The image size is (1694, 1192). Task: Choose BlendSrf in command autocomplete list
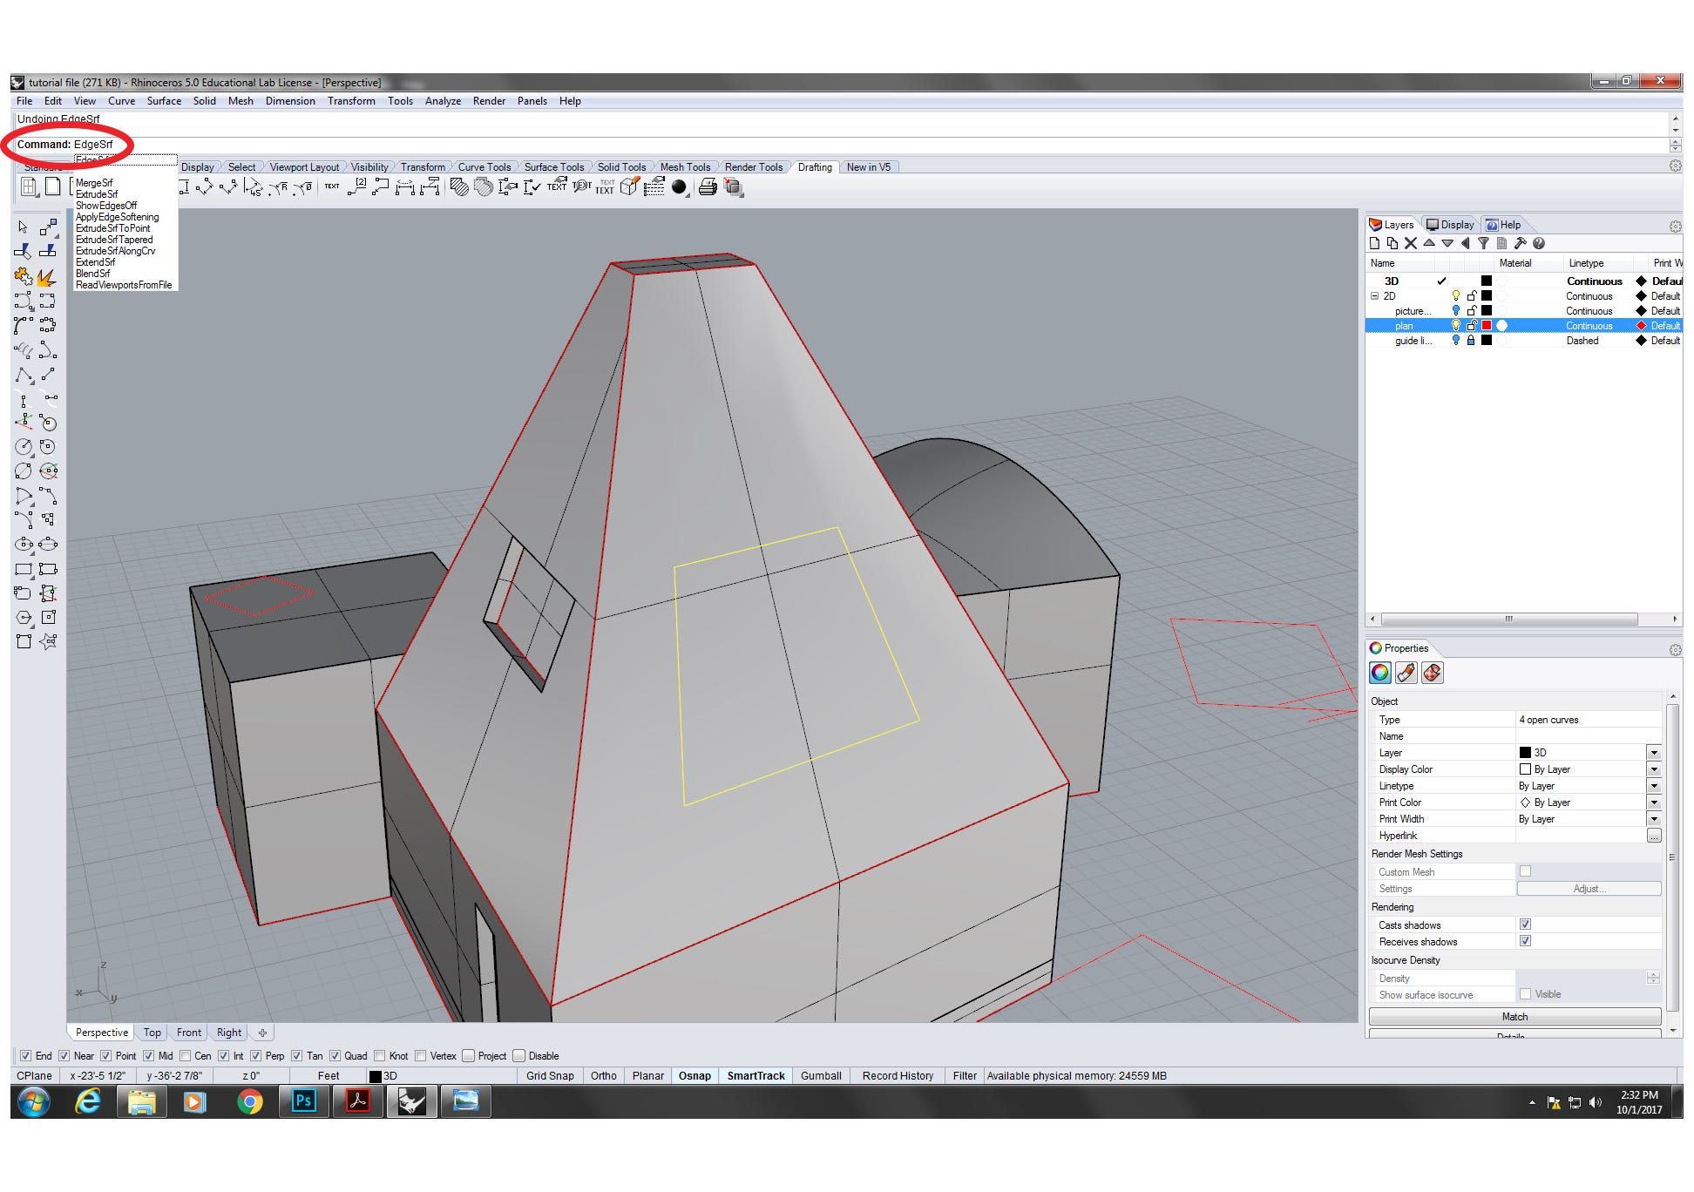coord(92,274)
